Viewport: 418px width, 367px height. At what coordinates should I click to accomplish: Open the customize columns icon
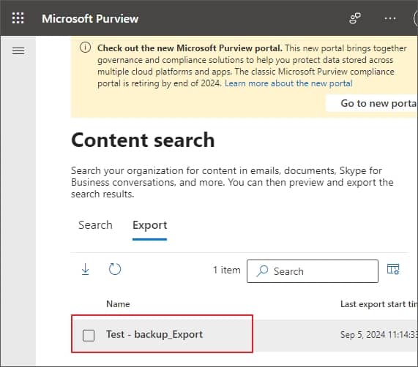click(x=393, y=269)
